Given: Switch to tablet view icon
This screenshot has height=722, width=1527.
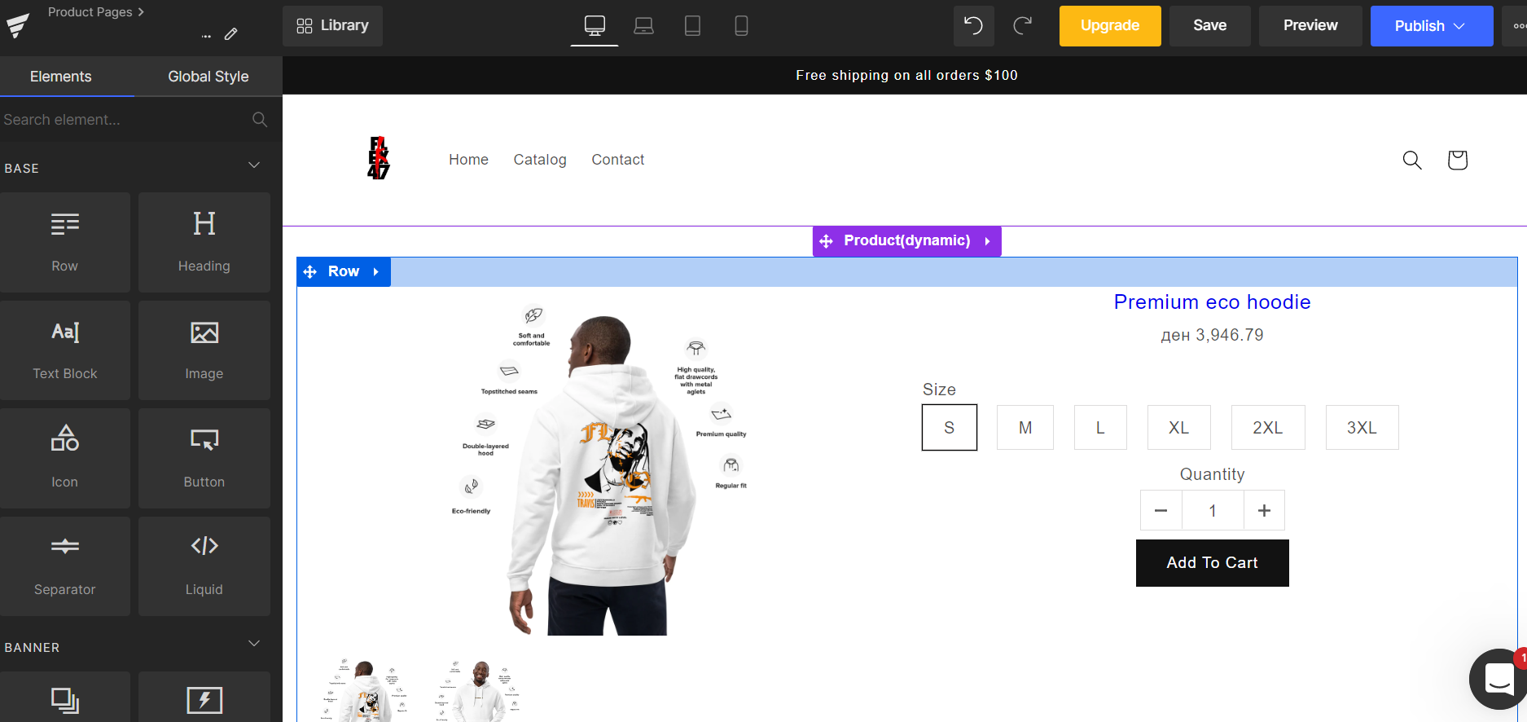Looking at the screenshot, I should coord(692,25).
